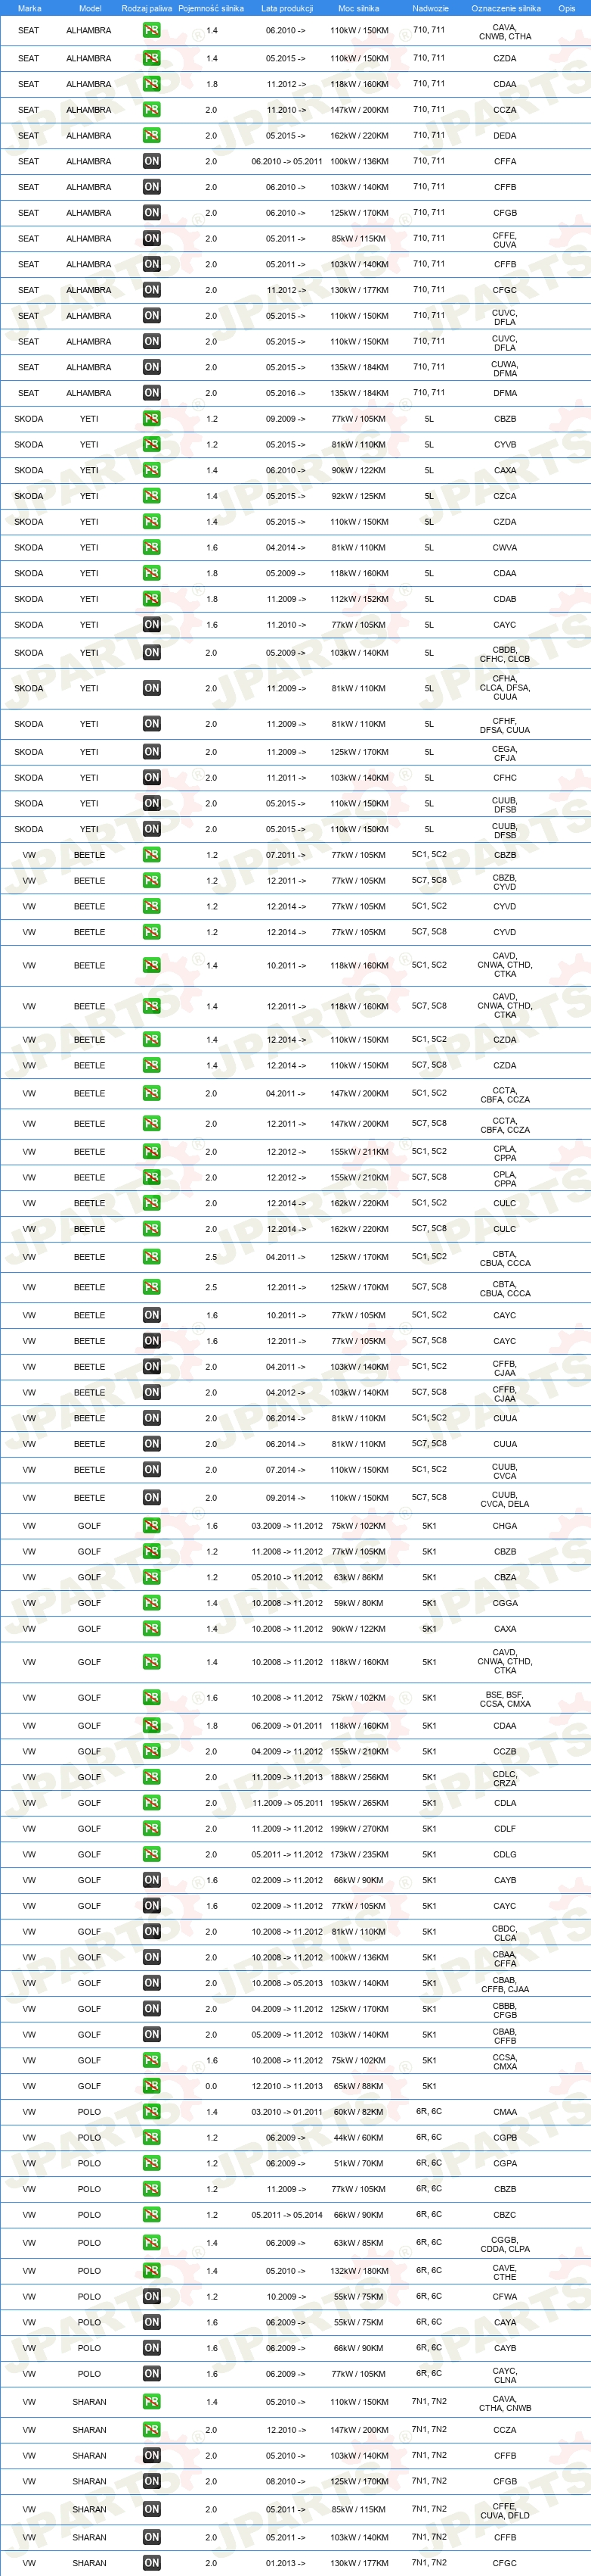Click diesel ON icon in Alhambra 05.2016 DFMA row

[150, 393]
